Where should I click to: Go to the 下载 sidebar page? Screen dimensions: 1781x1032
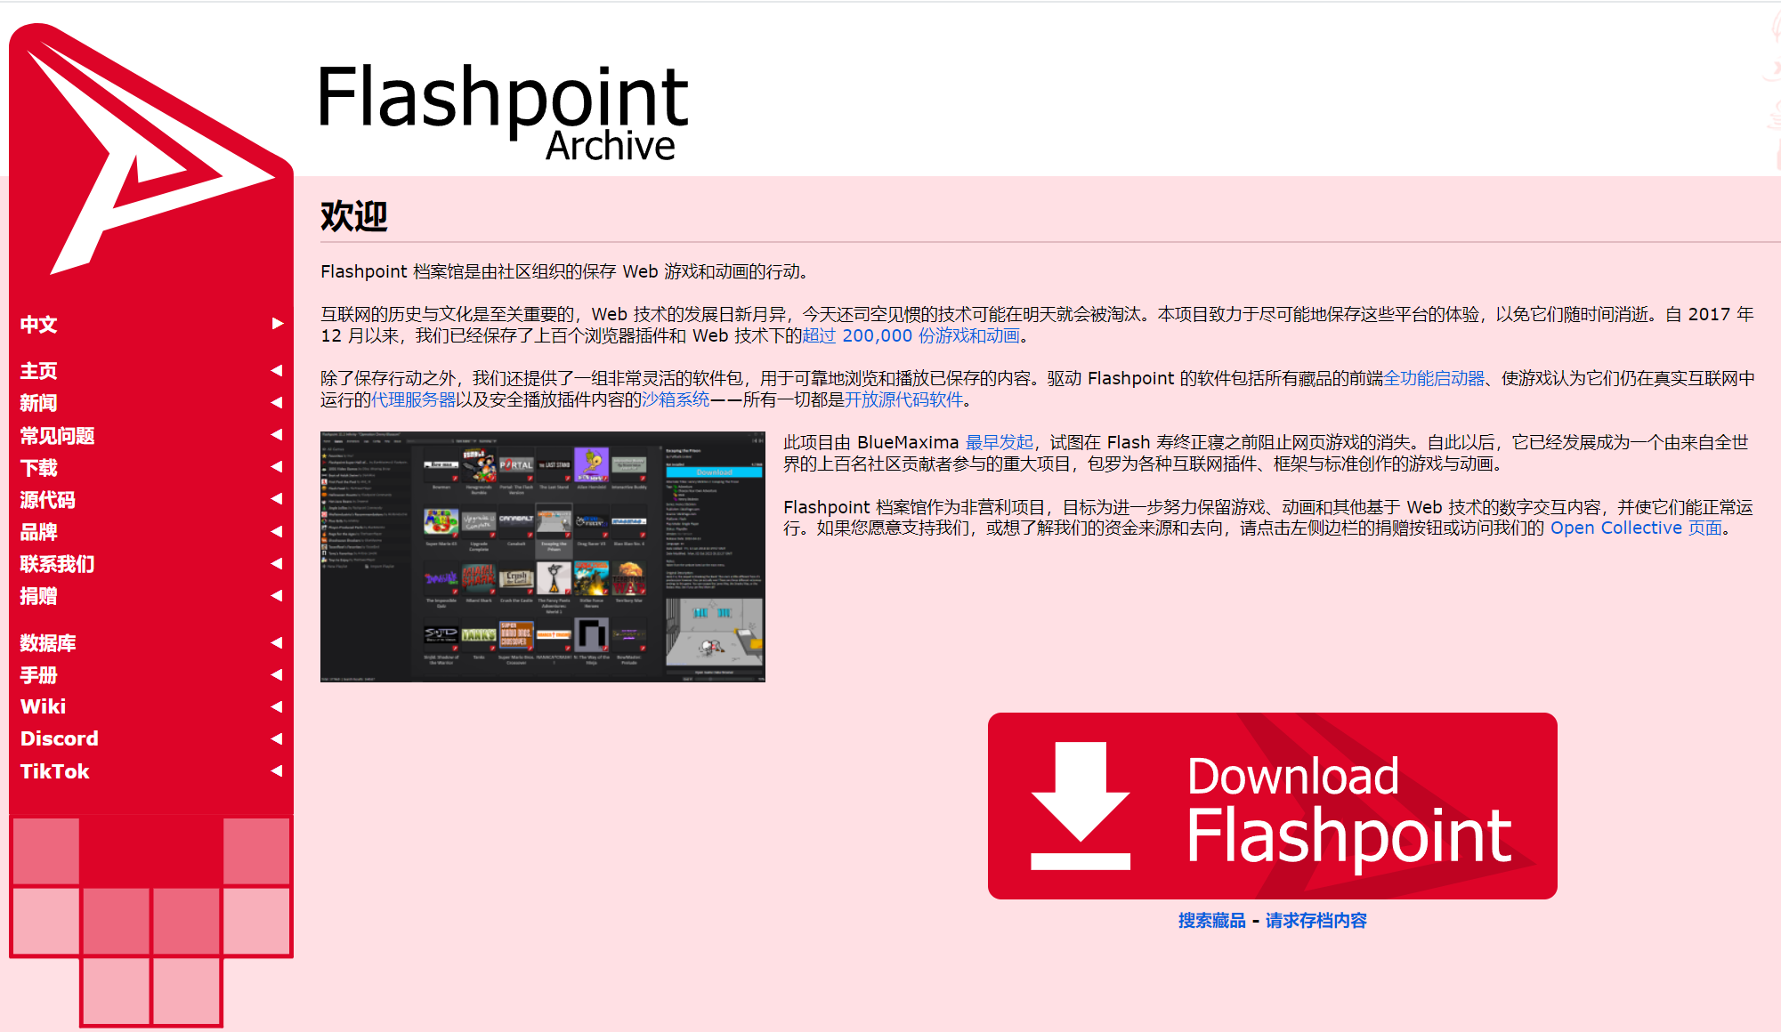tap(39, 467)
